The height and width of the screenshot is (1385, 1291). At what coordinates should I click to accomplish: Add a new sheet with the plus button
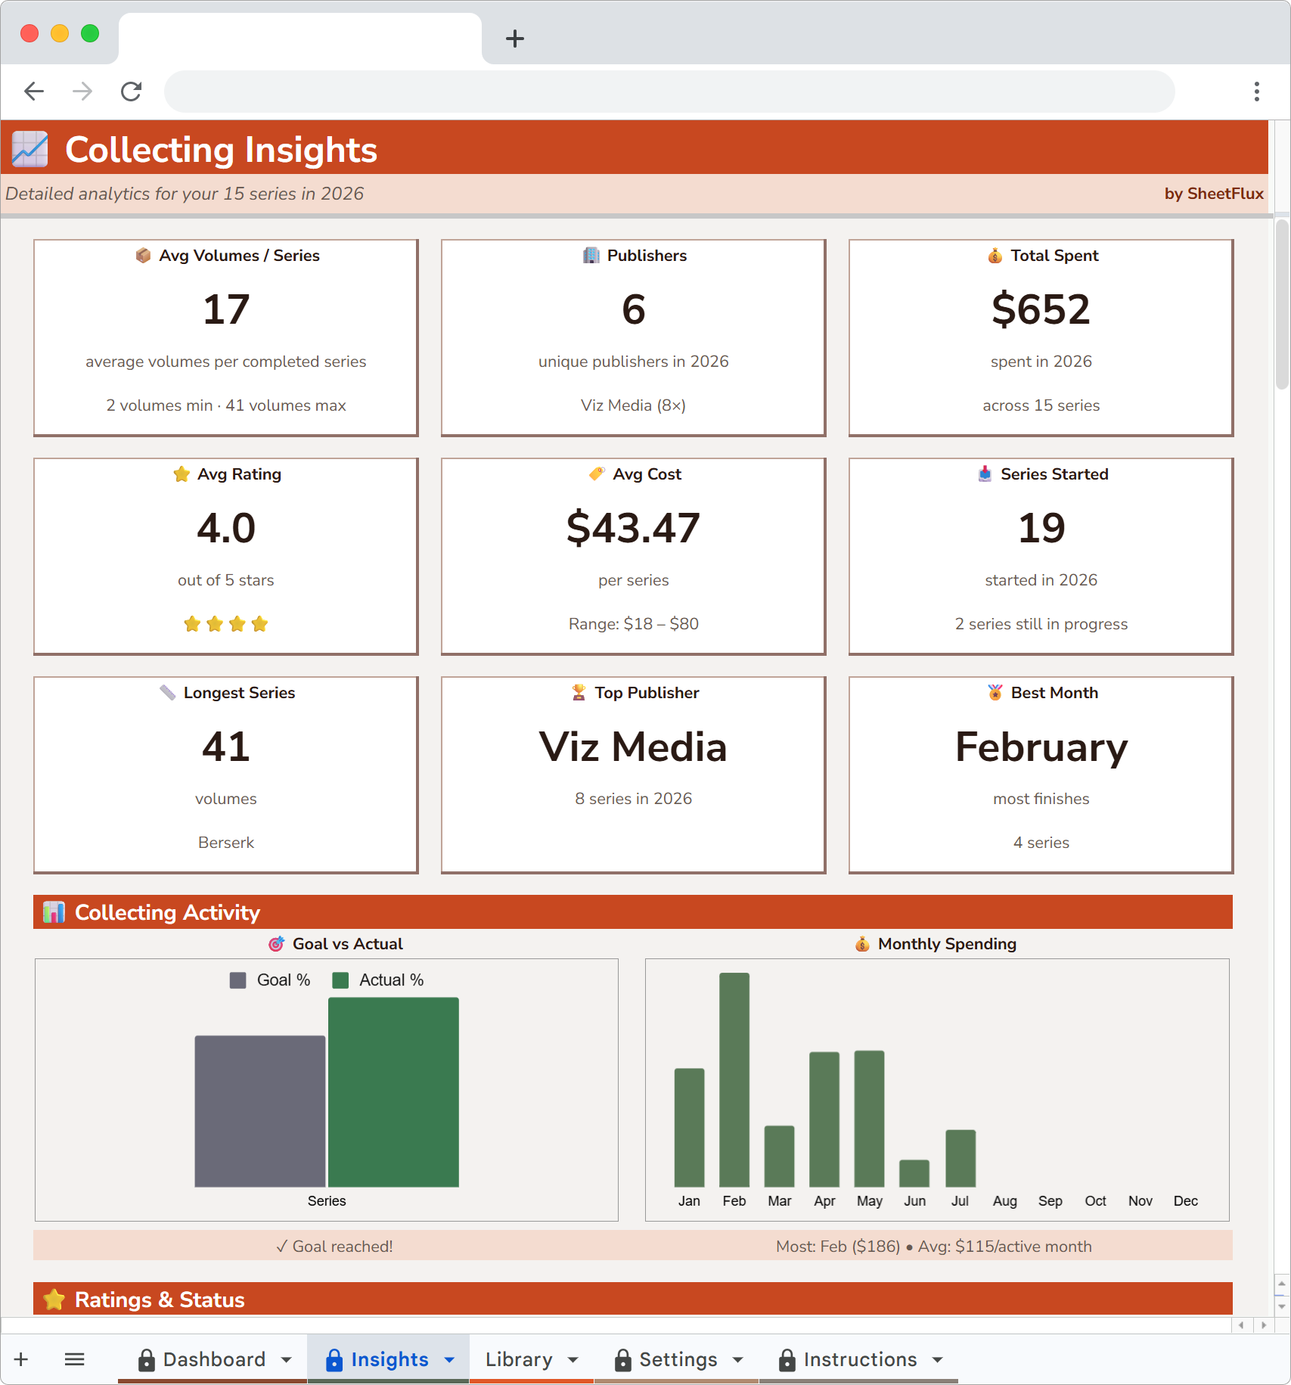[20, 1359]
